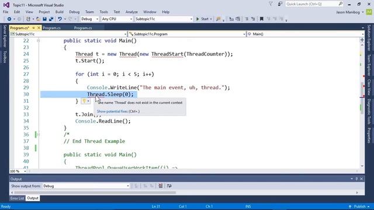
Task: Click the Start debug button label
Action: click(x=205, y=19)
